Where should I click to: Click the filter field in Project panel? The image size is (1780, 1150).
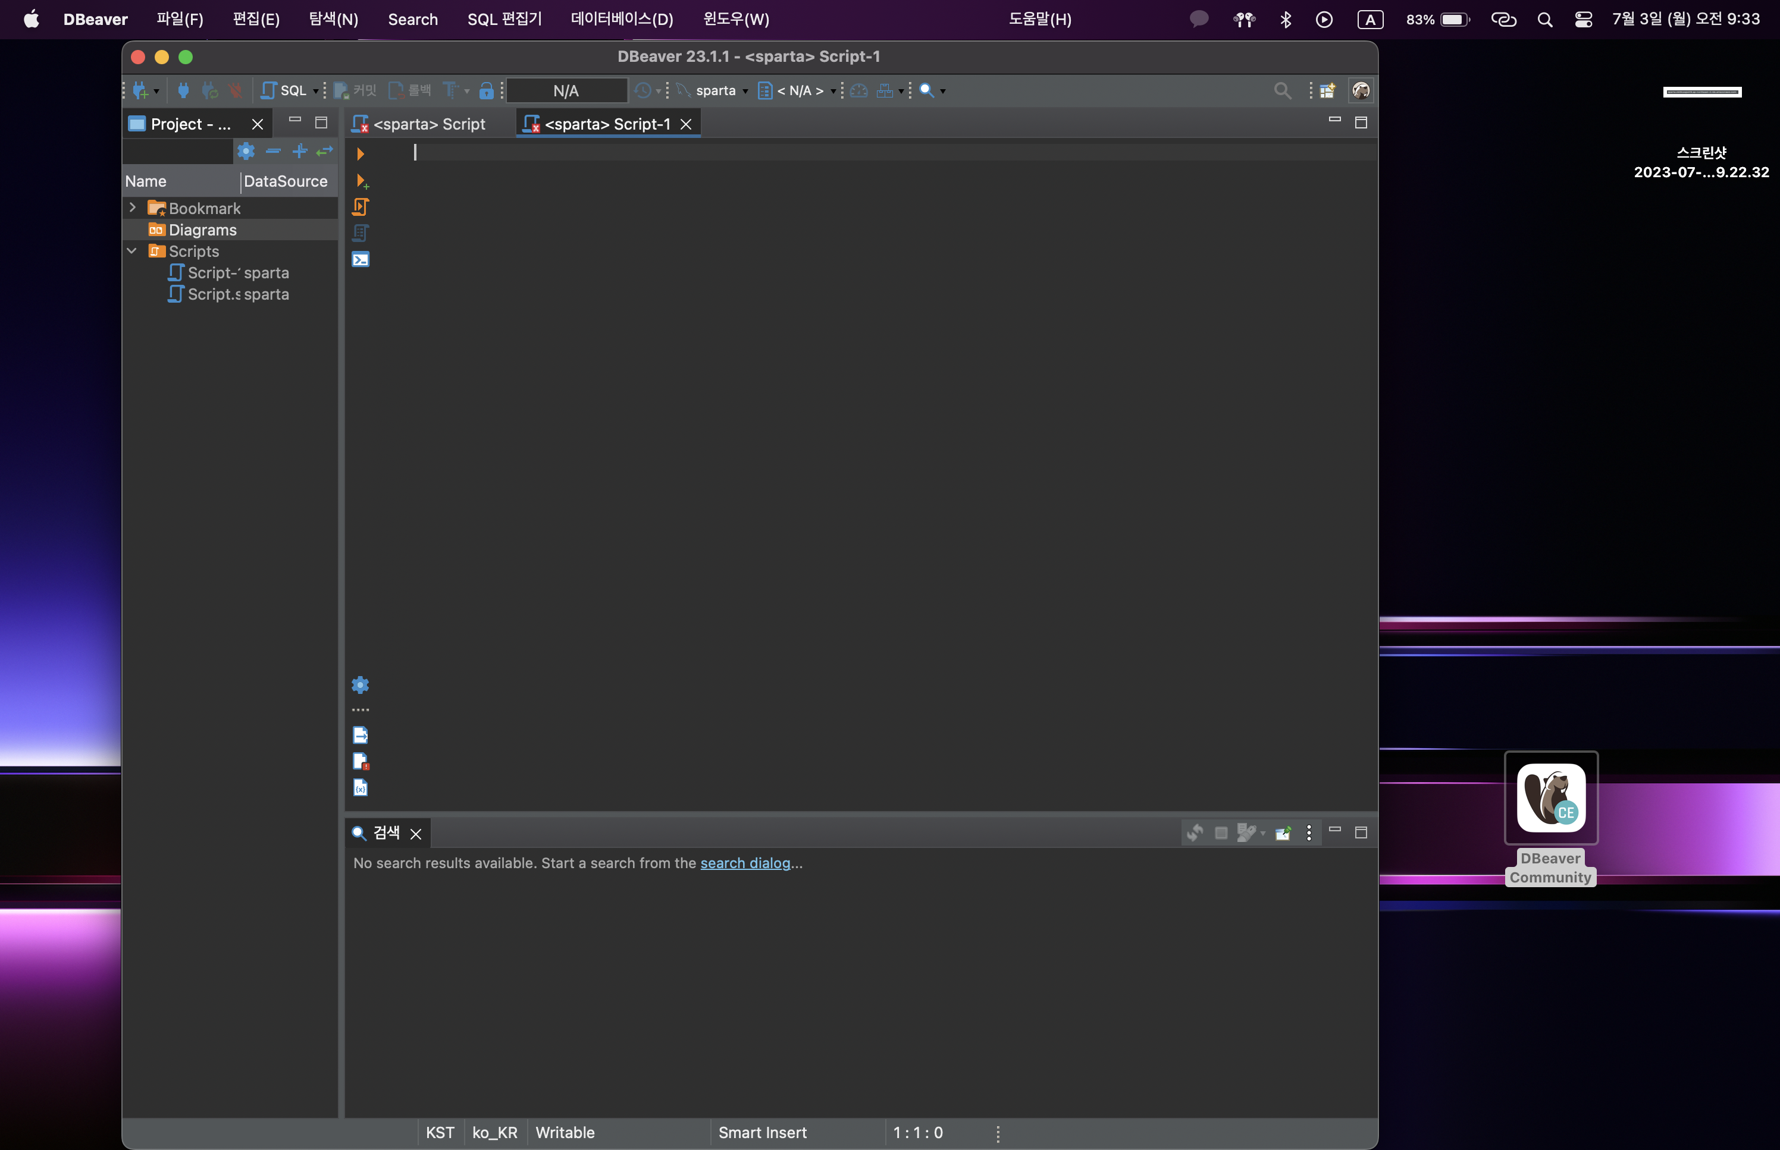(x=178, y=152)
